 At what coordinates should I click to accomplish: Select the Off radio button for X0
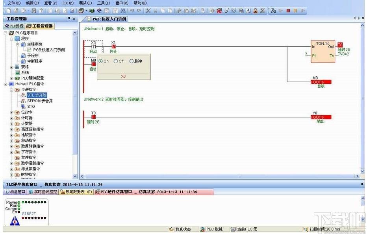(x=116, y=61)
